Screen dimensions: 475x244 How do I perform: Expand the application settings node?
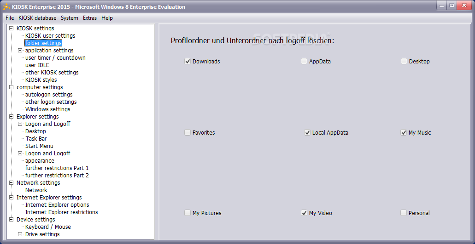point(20,51)
